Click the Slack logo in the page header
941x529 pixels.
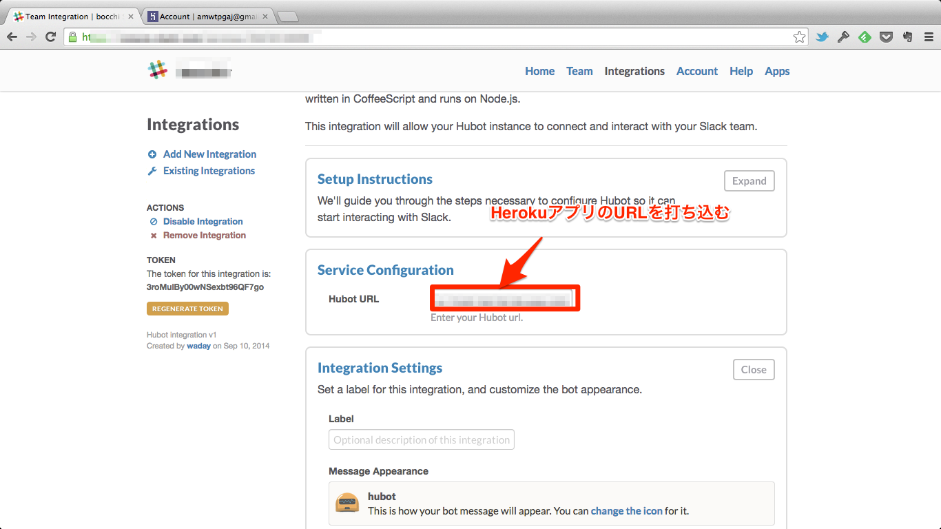pos(158,70)
